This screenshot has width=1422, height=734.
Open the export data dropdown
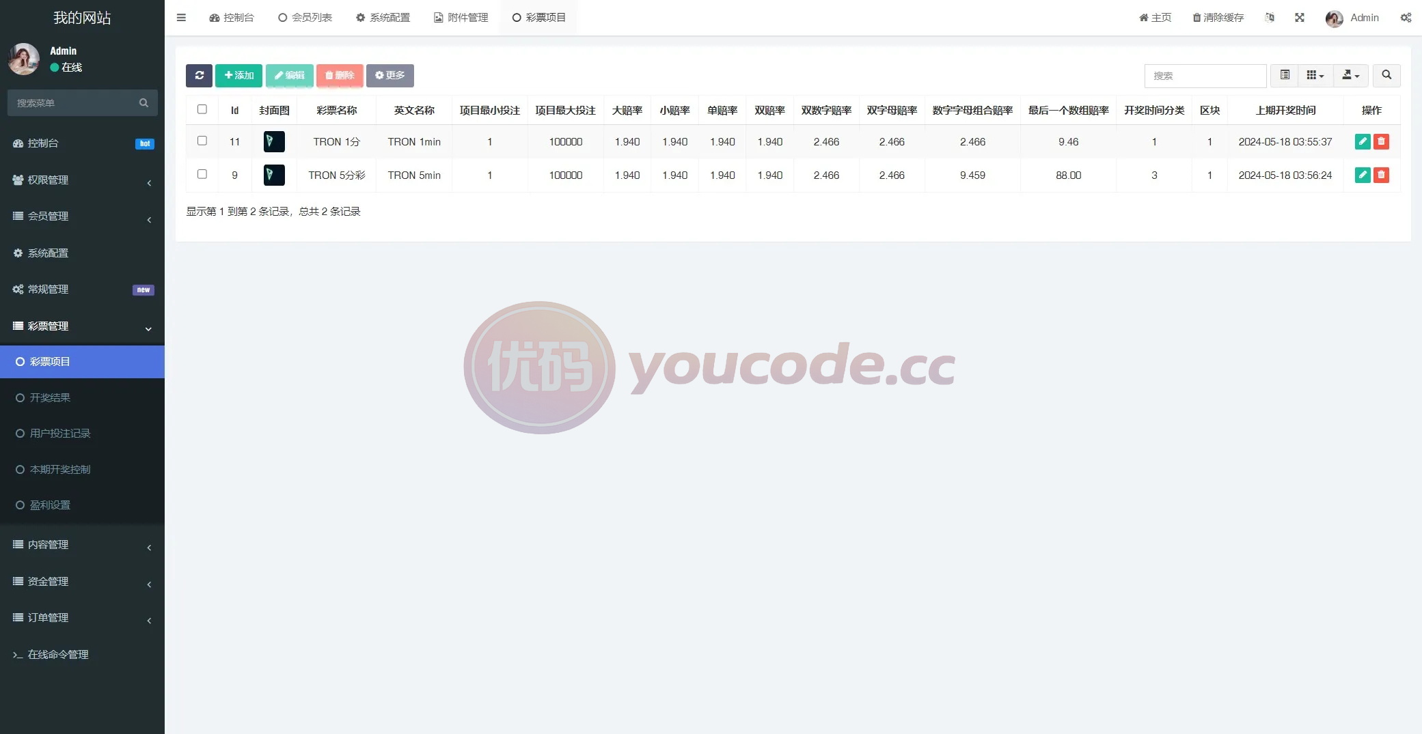[1351, 75]
